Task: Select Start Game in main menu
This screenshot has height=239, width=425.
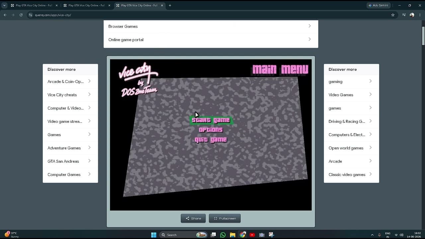Action: point(211,120)
